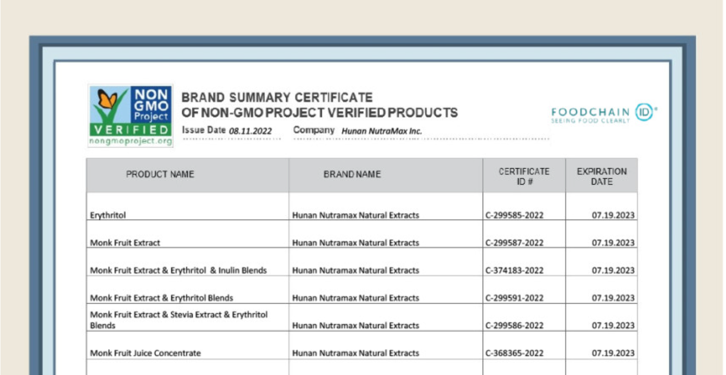The width and height of the screenshot is (726, 375).
Task: Click certificate ID C-368365-2022
Action: [x=514, y=353]
